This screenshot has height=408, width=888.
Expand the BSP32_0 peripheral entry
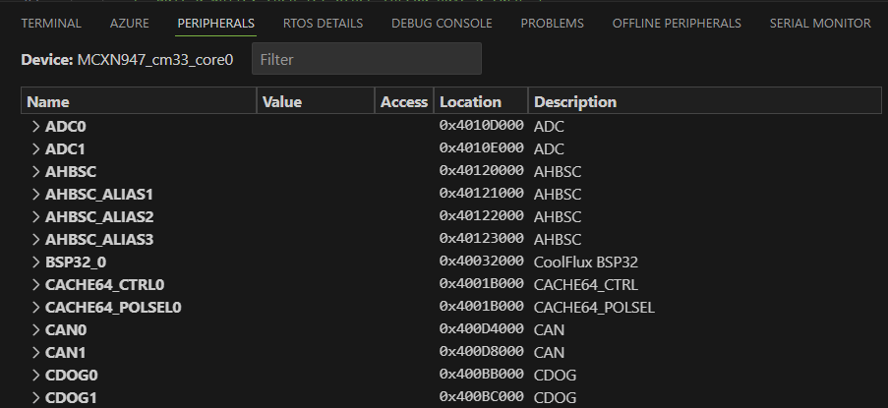35,262
